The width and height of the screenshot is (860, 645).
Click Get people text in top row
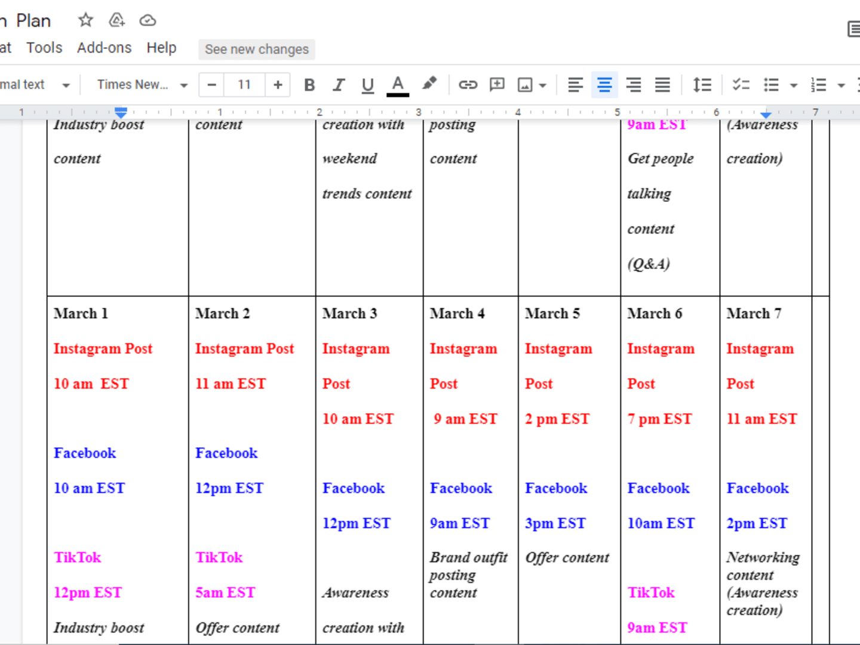[x=661, y=159]
